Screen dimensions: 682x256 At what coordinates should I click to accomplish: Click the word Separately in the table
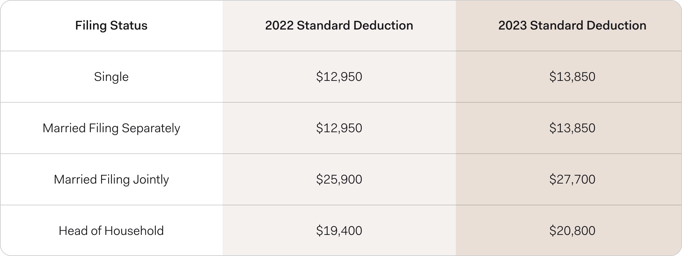[x=151, y=128]
